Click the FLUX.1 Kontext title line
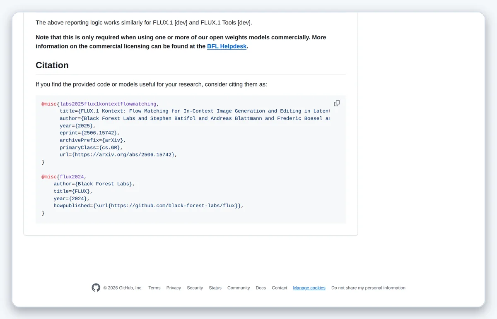The image size is (497, 319). [x=195, y=111]
